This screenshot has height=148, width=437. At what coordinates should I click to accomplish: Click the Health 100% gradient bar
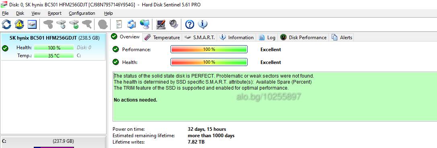[209, 62]
